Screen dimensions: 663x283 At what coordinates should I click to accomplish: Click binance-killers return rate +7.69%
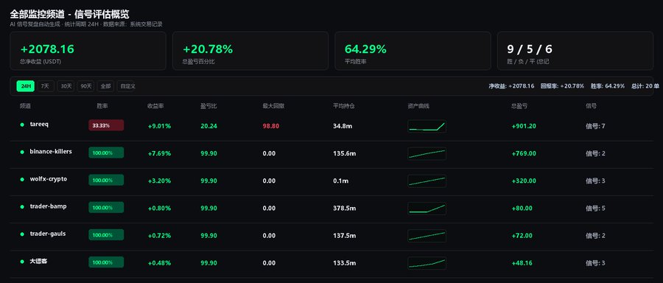[159, 153]
